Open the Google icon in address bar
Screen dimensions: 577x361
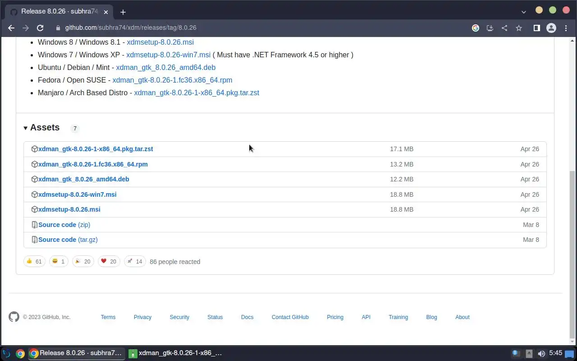[x=476, y=28]
